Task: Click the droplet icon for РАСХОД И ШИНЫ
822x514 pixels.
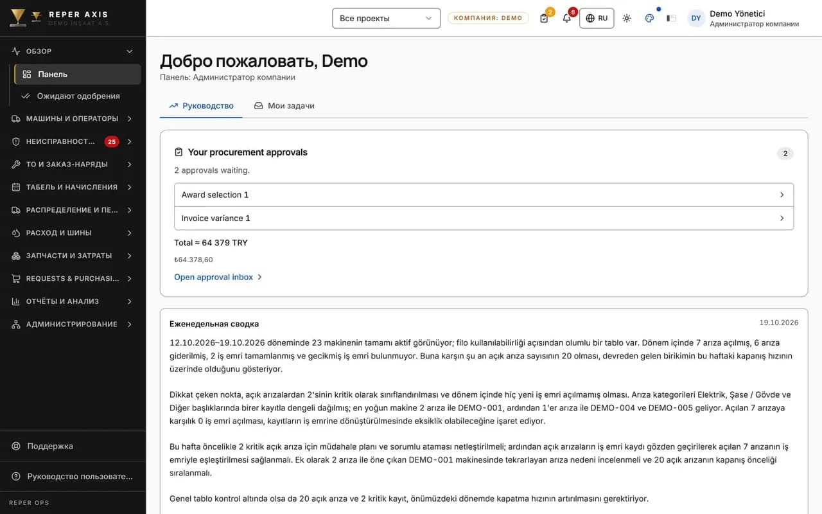Action: 16,233
